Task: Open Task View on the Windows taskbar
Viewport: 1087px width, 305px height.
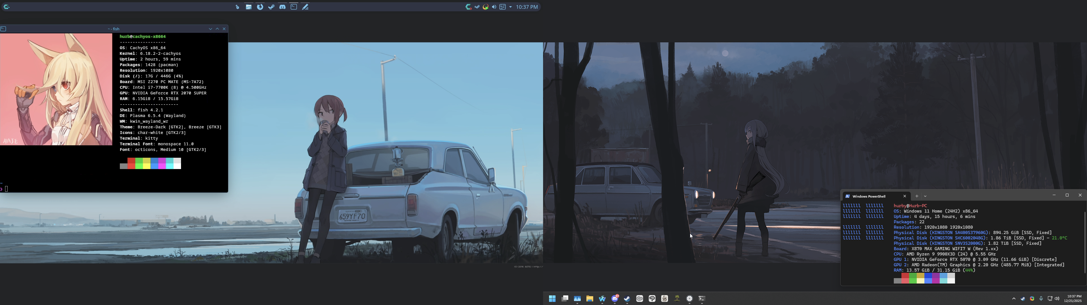Action: (565, 299)
